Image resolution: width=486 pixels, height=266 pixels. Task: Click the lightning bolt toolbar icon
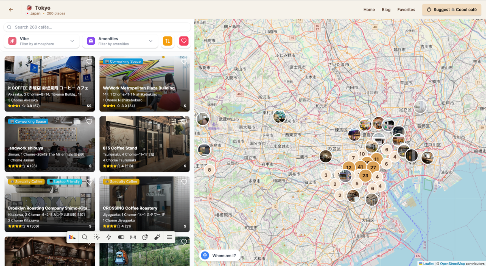coord(109,237)
